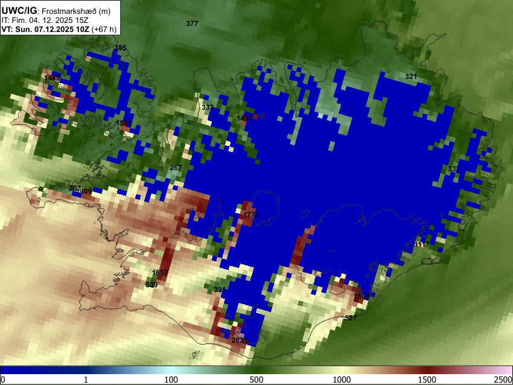Screen dimensions: 513x385
Task: Click the map value label 391
Action: coord(220,290)
